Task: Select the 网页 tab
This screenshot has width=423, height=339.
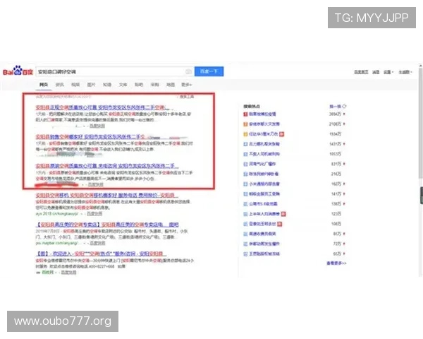Action: point(44,85)
